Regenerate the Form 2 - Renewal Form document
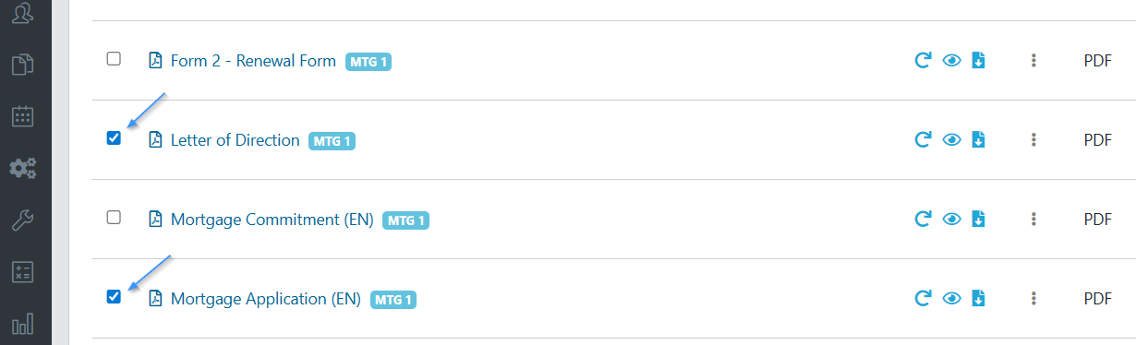The width and height of the screenshot is (1136, 345). click(x=922, y=61)
